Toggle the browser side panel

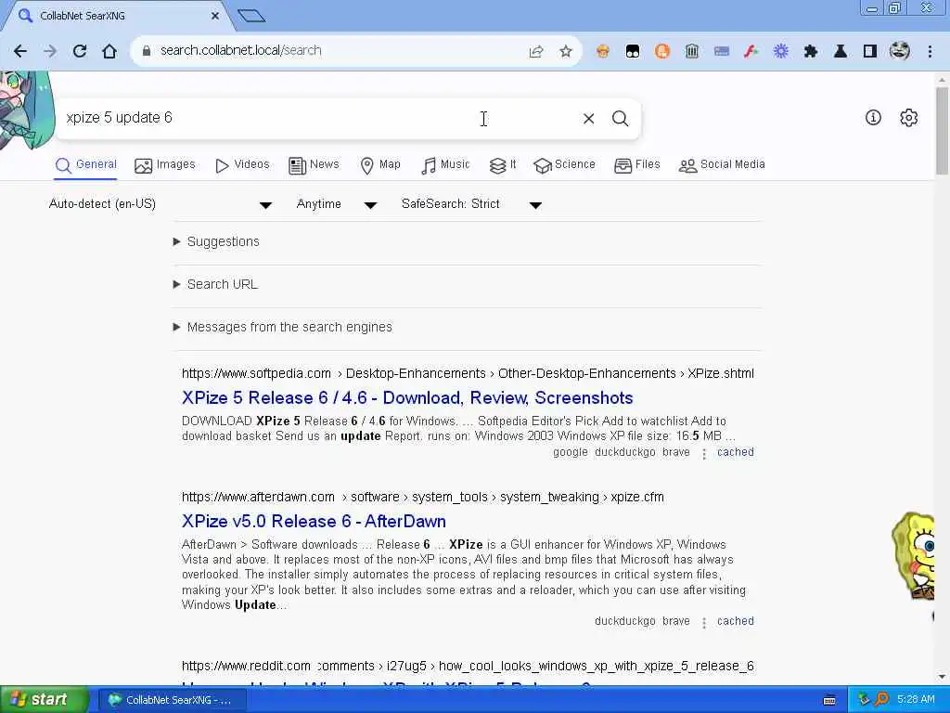(x=870, y=52)
